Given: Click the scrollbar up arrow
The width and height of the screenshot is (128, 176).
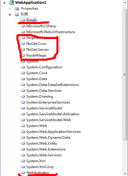Looking at the screenshot, I should tap(125, 2).
